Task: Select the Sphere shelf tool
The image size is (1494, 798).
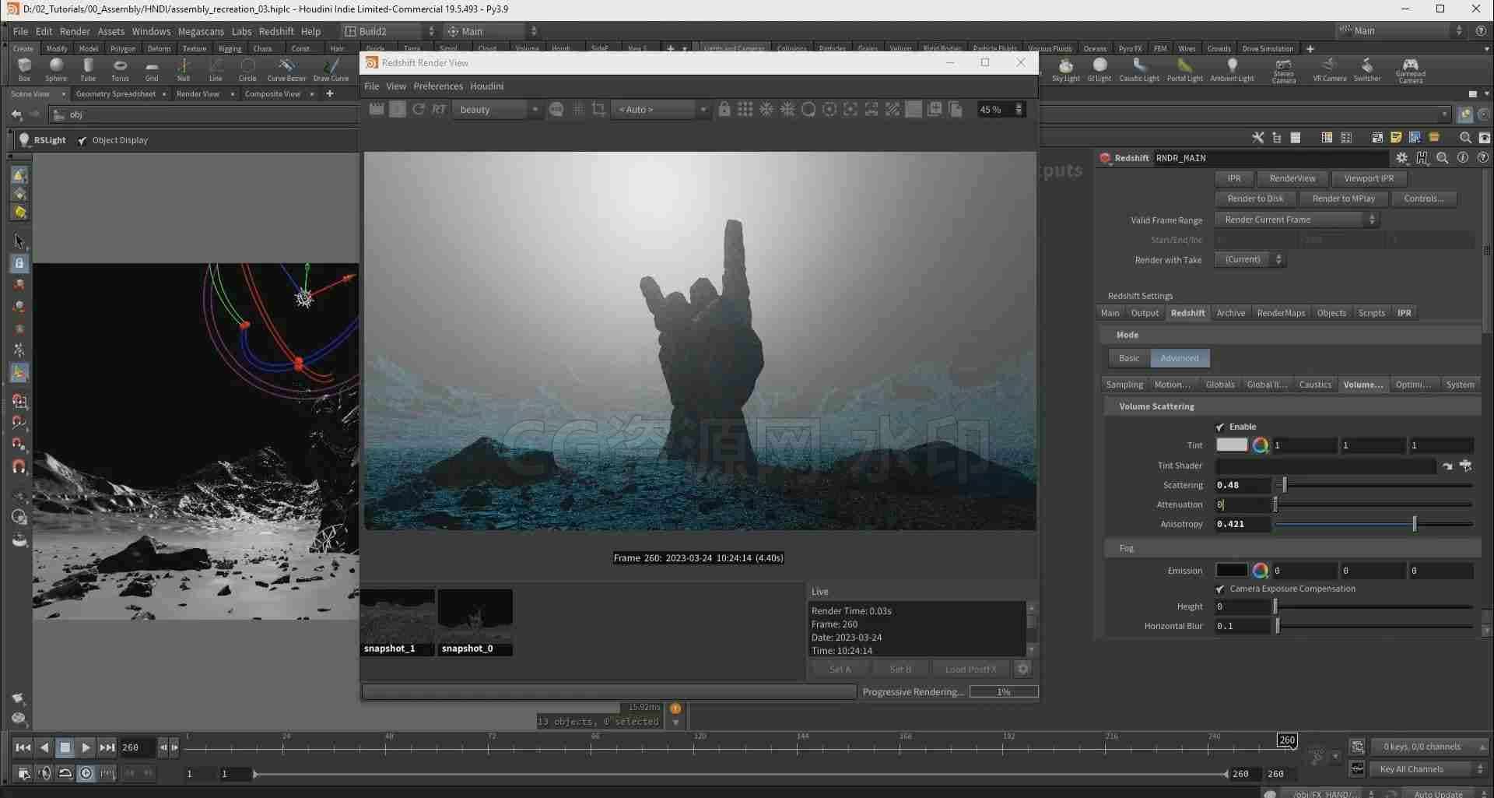Action: coord(55,69)
